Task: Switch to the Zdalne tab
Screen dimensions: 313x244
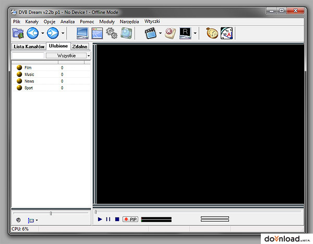Action: pos(80,46)
